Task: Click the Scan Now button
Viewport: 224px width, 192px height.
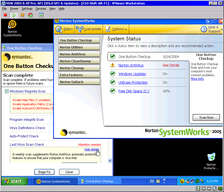Action: 206,117
